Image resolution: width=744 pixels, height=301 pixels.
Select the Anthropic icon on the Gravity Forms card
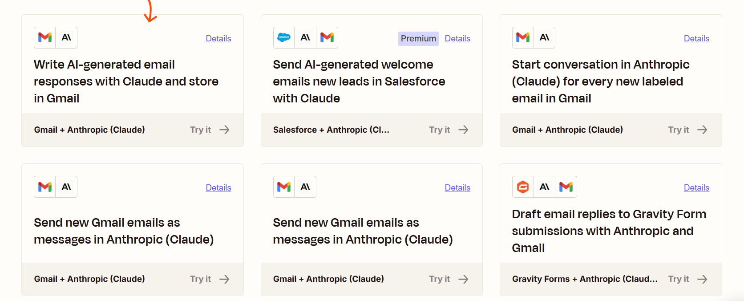pos(544,187)
